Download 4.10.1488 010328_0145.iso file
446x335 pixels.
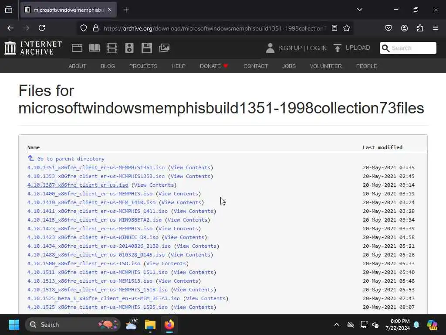96,255
